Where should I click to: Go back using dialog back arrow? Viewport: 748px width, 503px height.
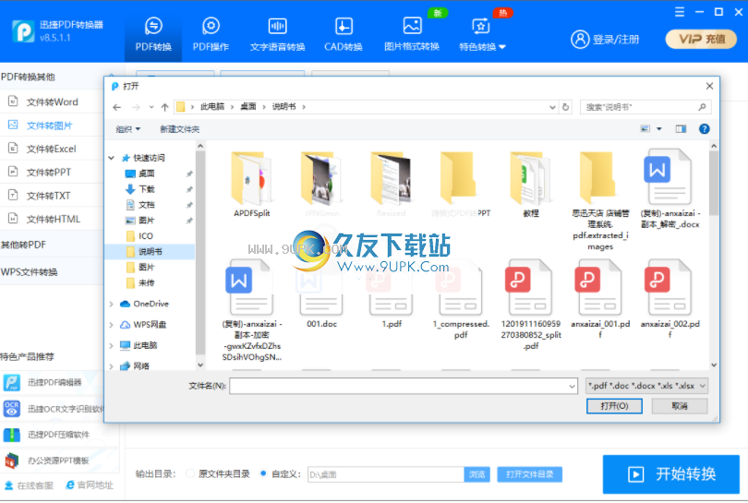[117, 107]
